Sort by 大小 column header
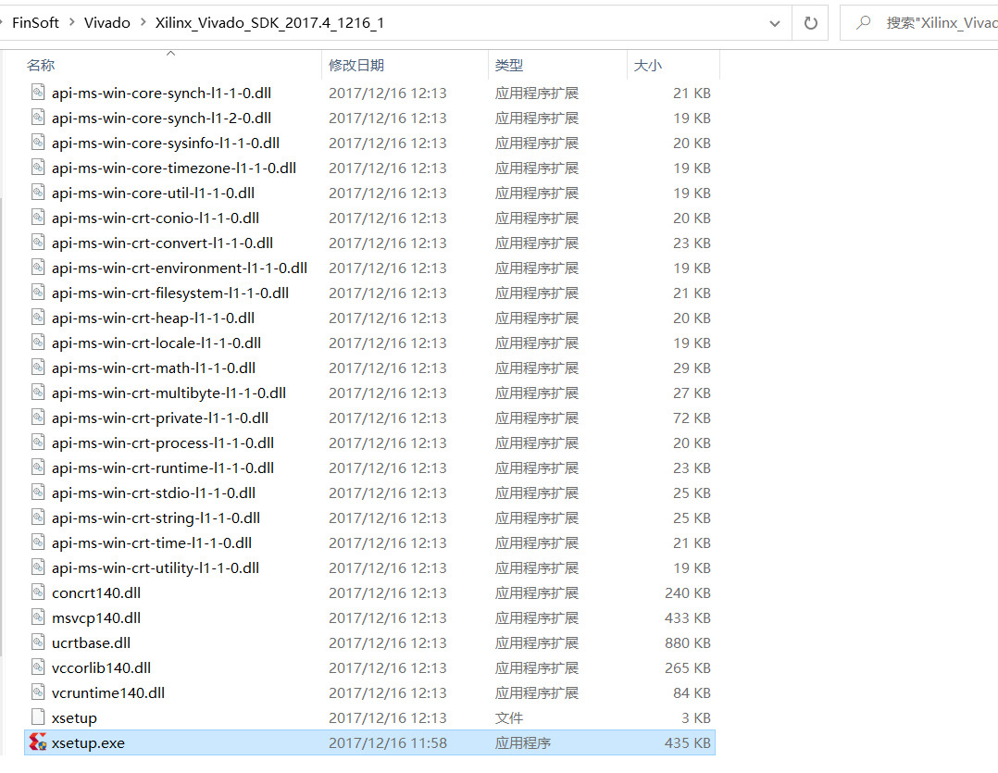This screenshot has width=998, height=773. click(x=648, y=65)
